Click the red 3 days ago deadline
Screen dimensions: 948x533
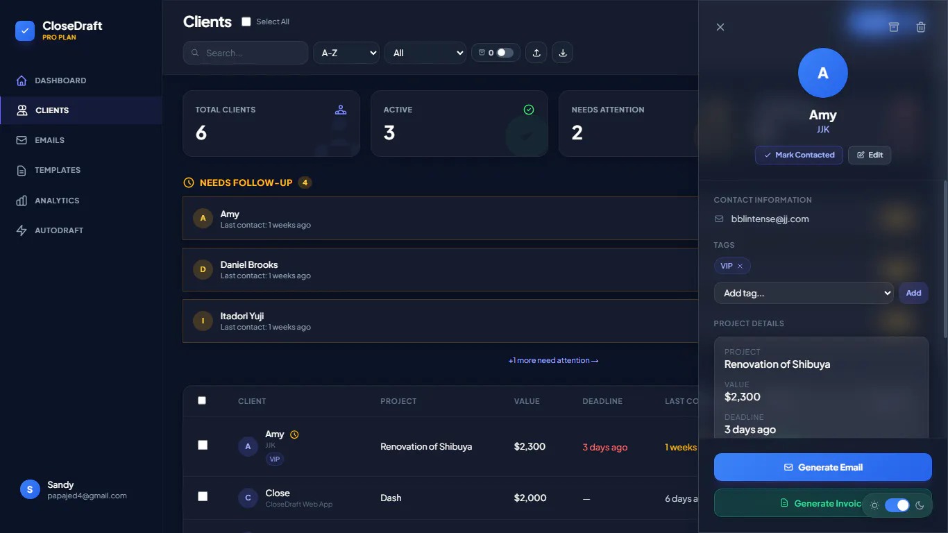[604, 448]
